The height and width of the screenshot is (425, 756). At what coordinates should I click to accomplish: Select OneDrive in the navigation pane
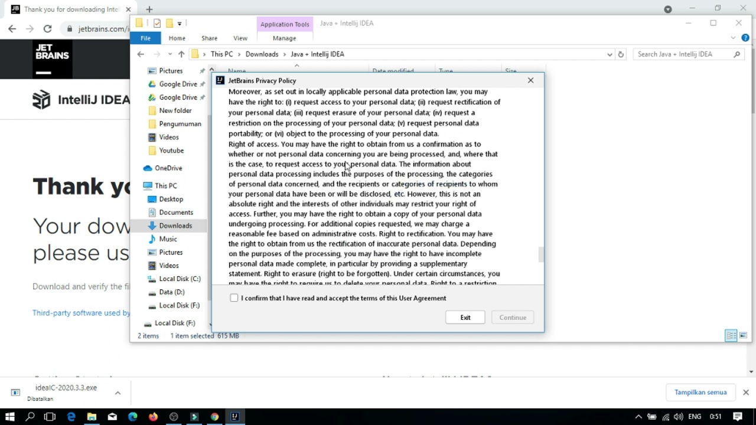[x=168, y=168]
